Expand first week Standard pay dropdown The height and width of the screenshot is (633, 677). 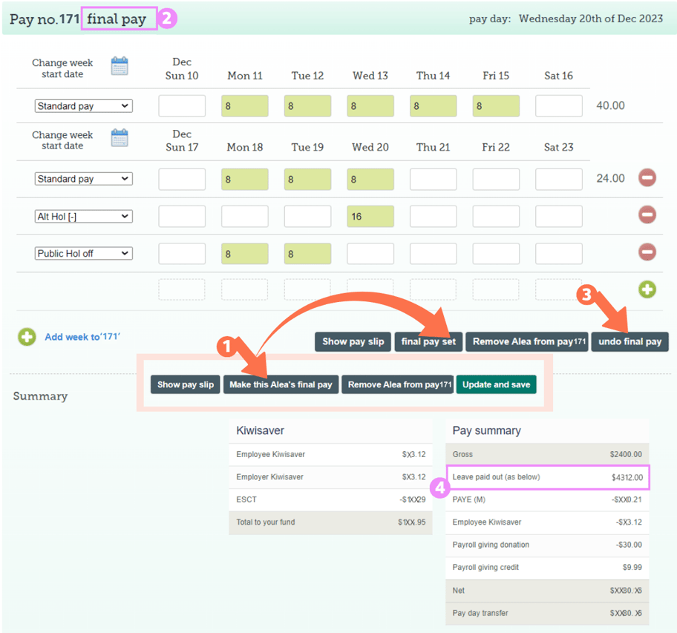(x=83, y=106)
